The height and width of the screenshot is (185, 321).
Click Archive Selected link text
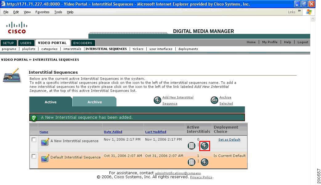pyautogui.click(x=226, y=101)
